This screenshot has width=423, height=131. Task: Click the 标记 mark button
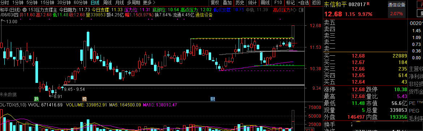290,3
